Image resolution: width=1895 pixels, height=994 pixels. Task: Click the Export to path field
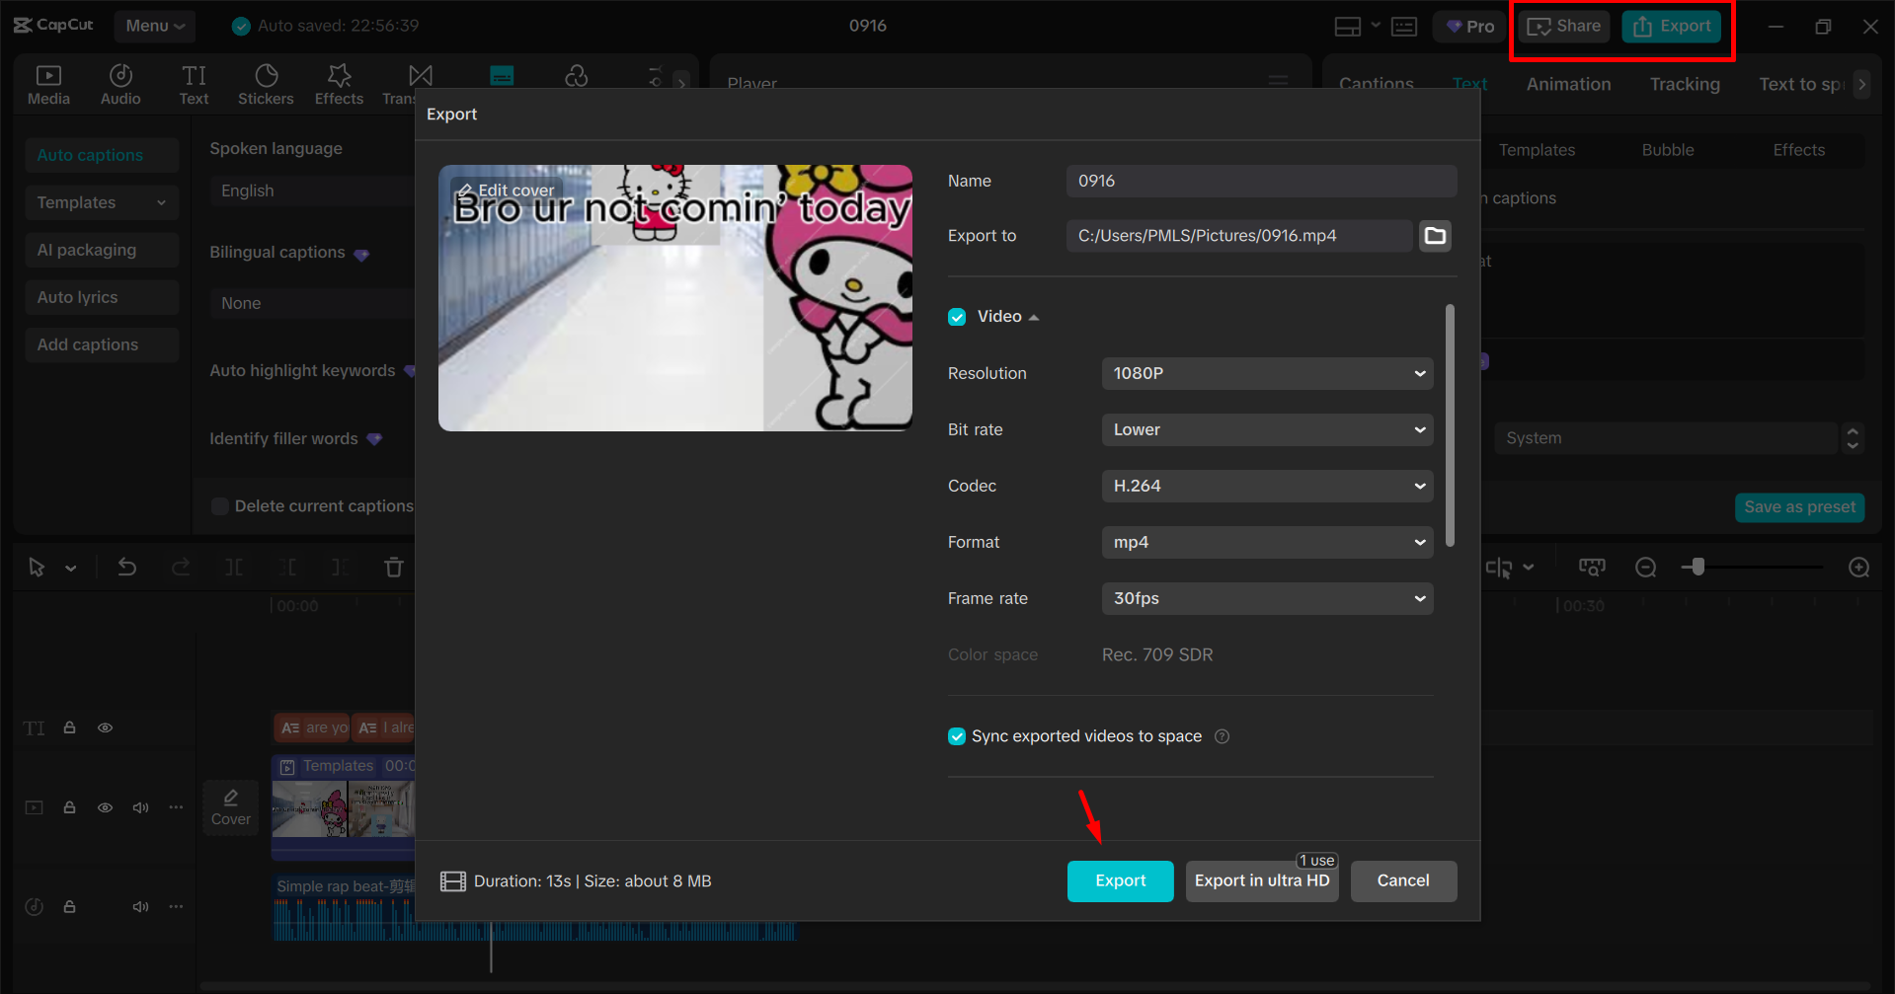coord(1239,236)
